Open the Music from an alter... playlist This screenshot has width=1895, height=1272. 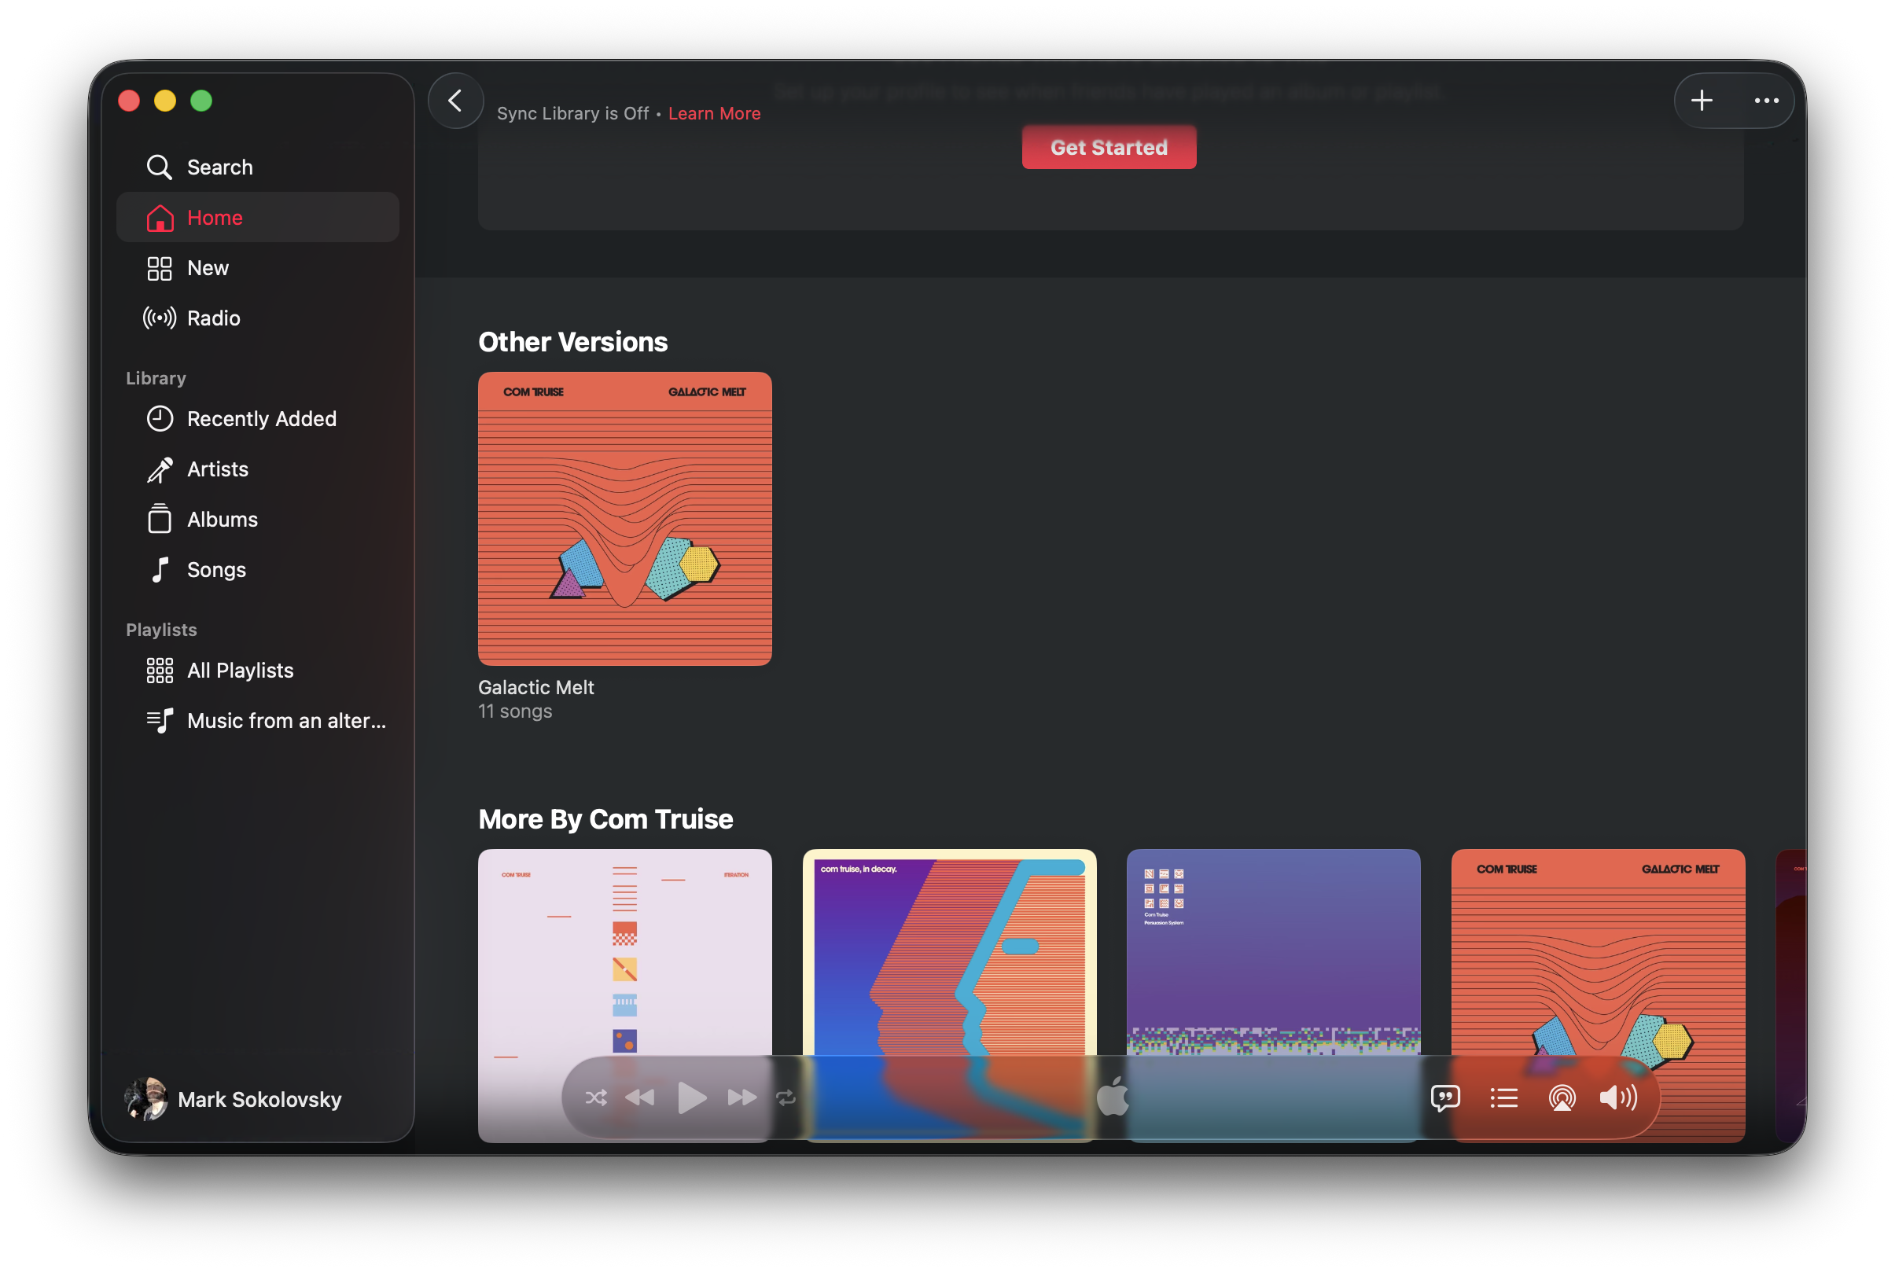click(285, 720)
